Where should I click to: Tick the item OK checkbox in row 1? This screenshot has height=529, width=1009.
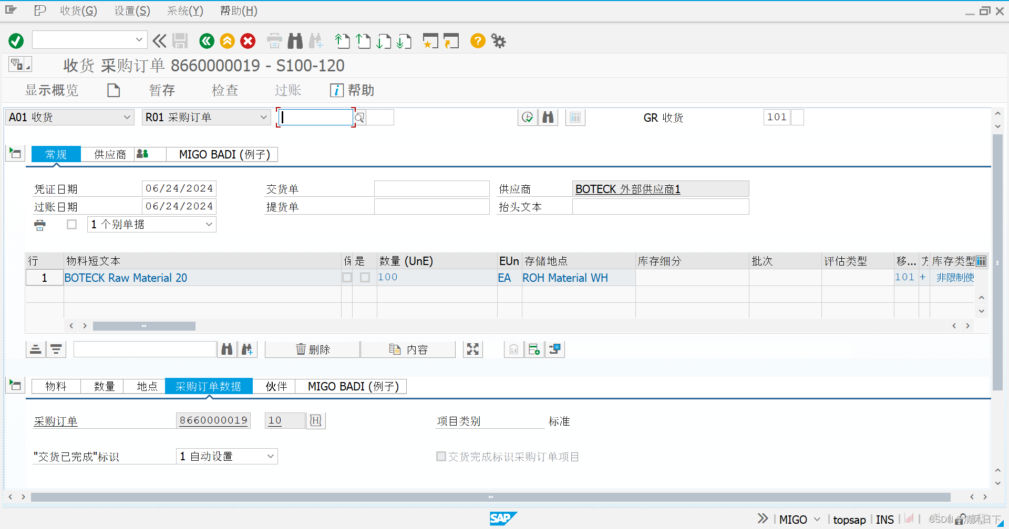point(365,277)
